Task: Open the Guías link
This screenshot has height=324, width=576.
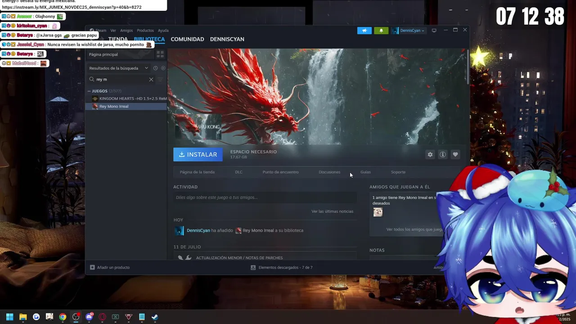Action: point(365,172)
